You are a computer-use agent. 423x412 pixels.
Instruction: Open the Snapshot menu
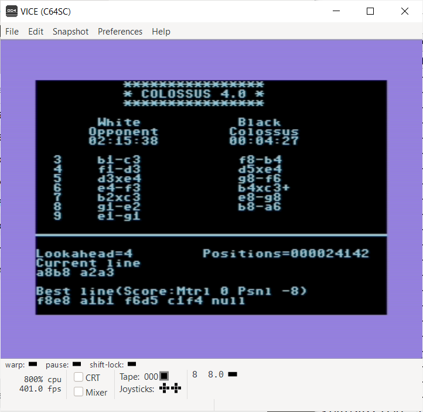pyautogui.click(x=70, y=32)
